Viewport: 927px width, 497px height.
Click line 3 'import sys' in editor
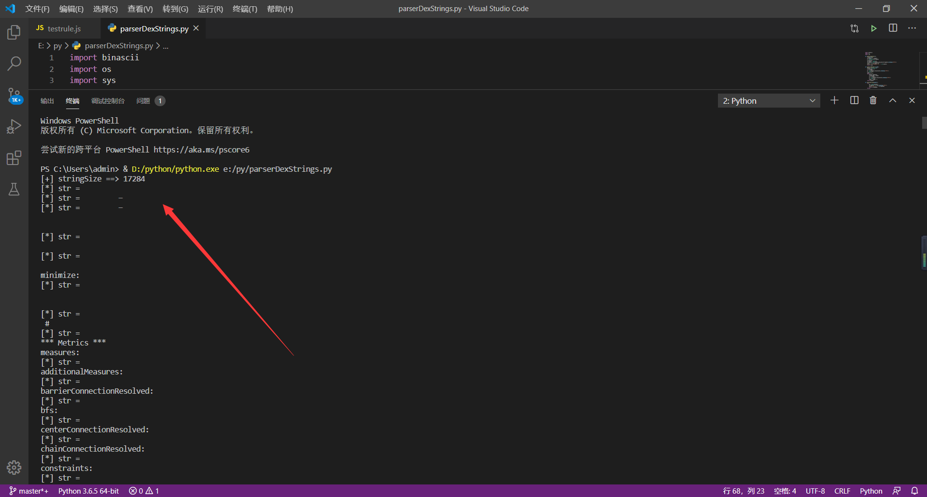(93, 80)
